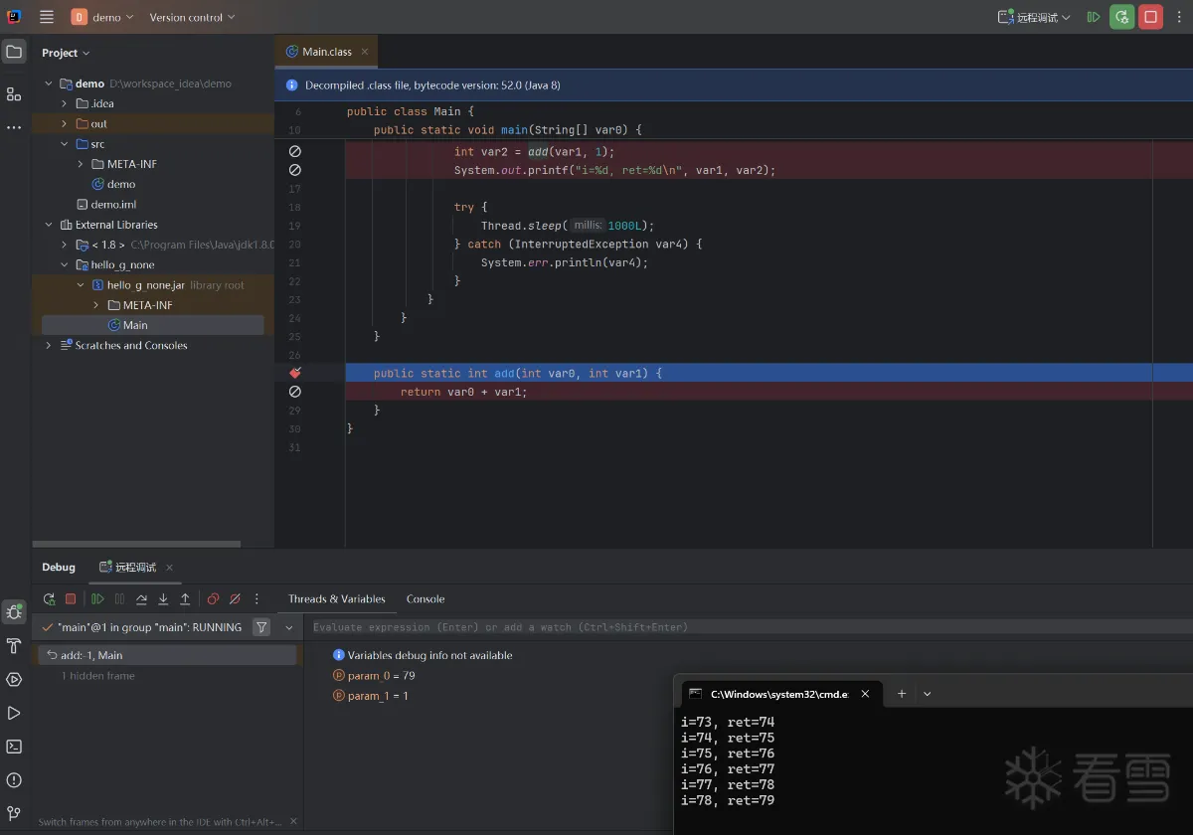Toggle the breakpoint on the add method line

295,373
